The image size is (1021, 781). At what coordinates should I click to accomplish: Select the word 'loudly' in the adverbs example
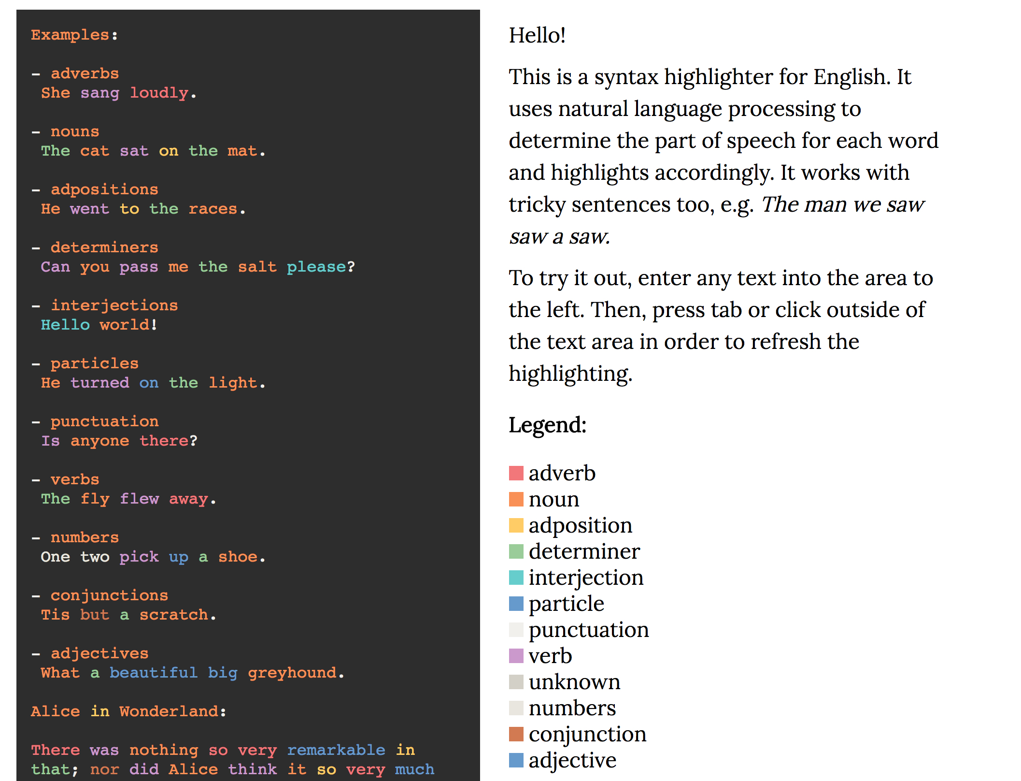click(x=159, y=92)
